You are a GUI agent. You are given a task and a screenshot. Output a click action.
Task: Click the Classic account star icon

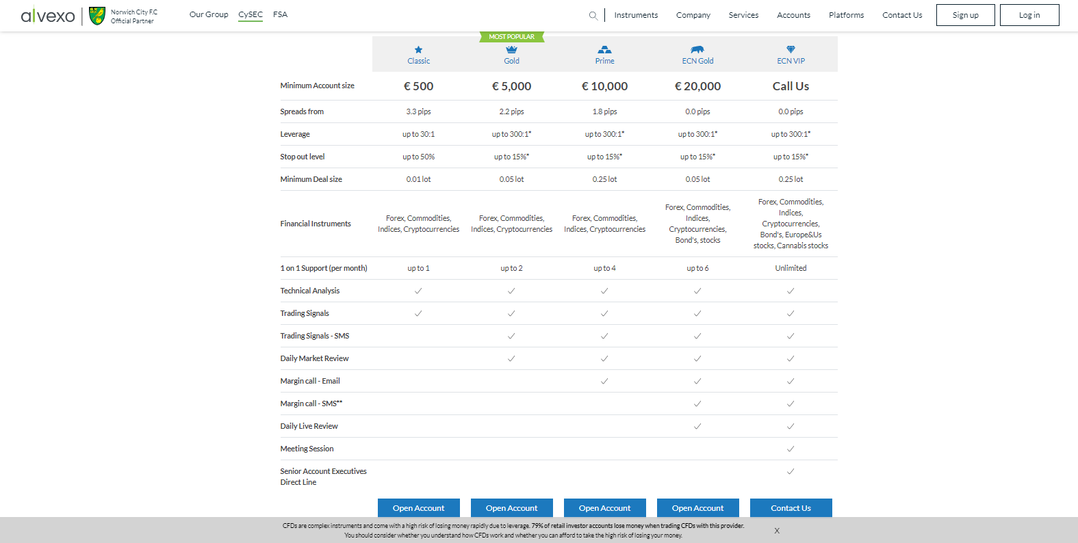coord(418,50)
